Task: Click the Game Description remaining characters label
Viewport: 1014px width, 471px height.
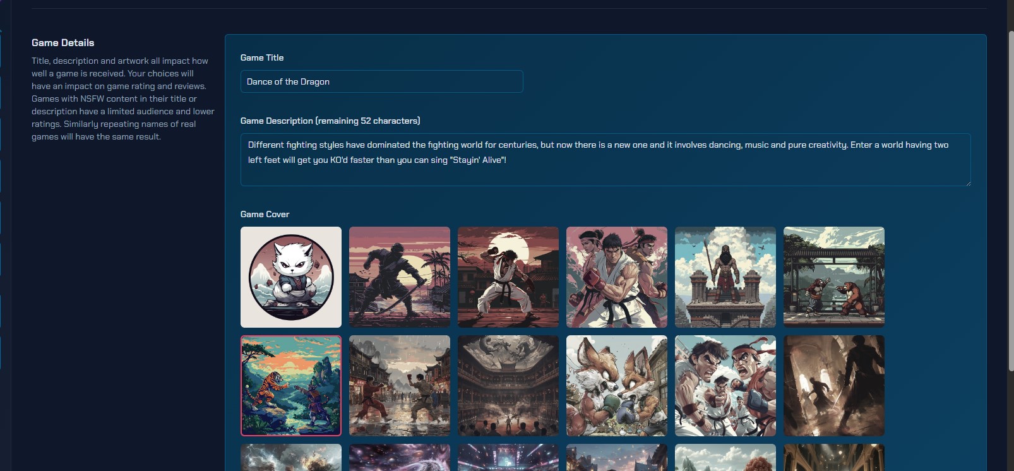Action: (x=330, y=121)
